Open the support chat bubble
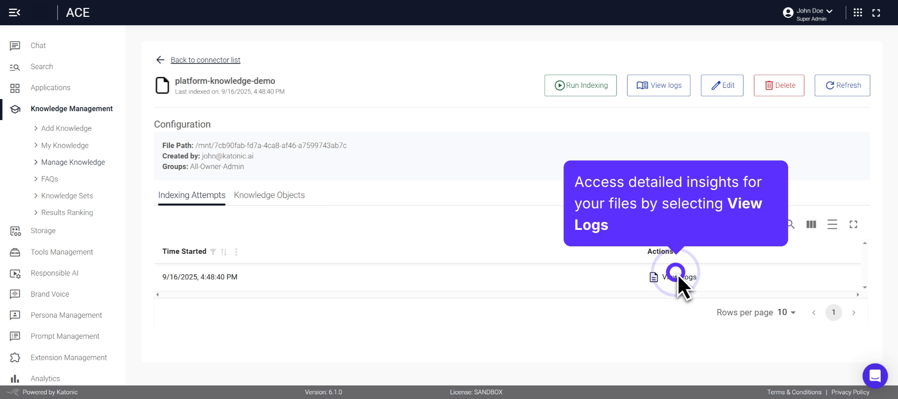Viewport: 898px width, 399px height. point(875,376)
